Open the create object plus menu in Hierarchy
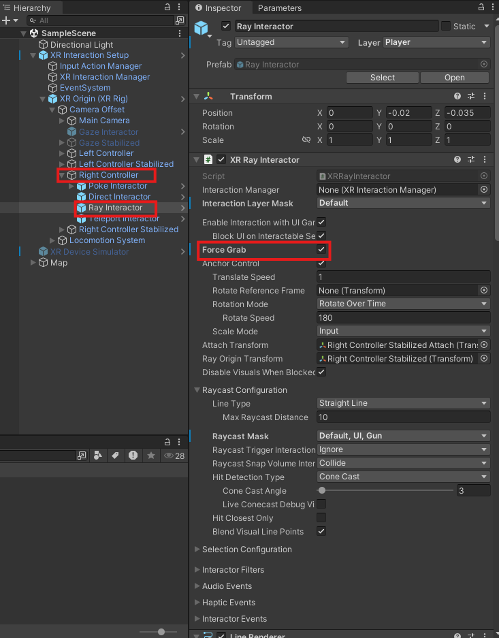 coord(10,20)
